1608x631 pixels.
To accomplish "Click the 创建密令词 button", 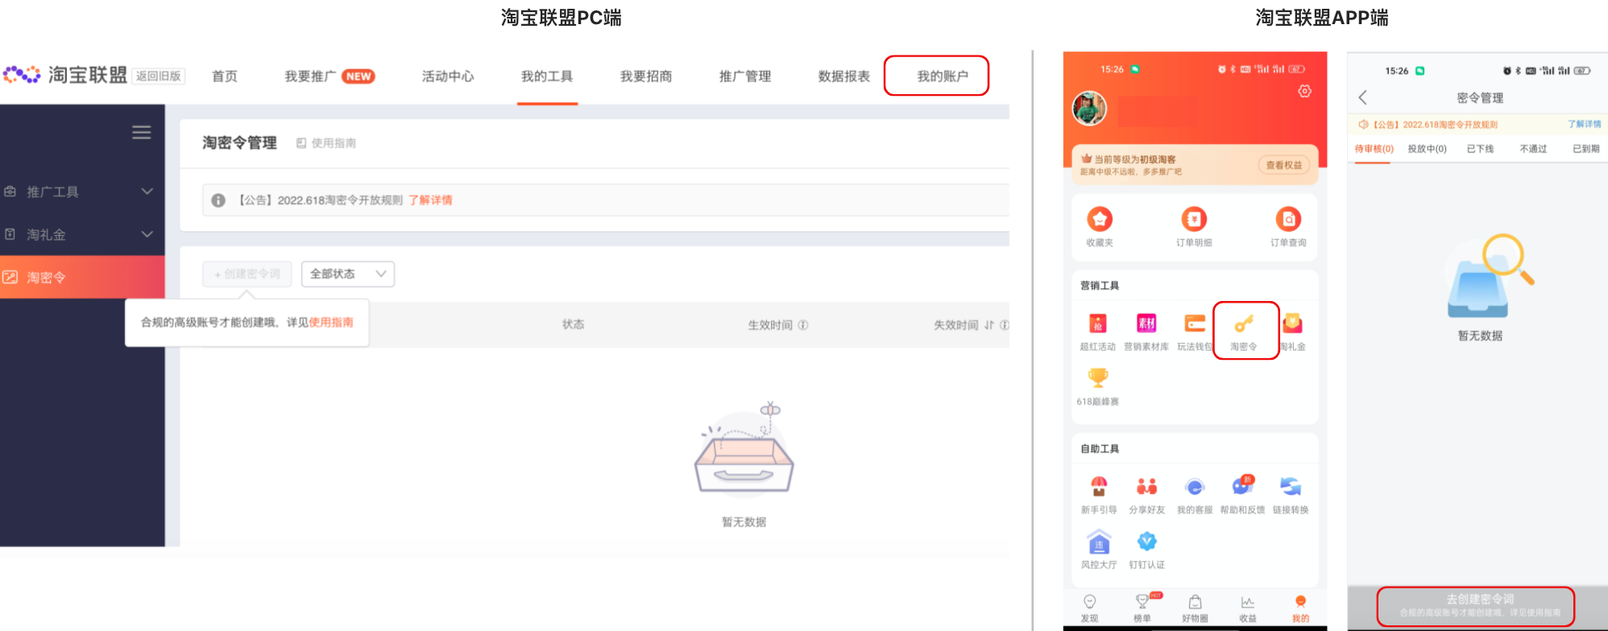I will 247,274.
